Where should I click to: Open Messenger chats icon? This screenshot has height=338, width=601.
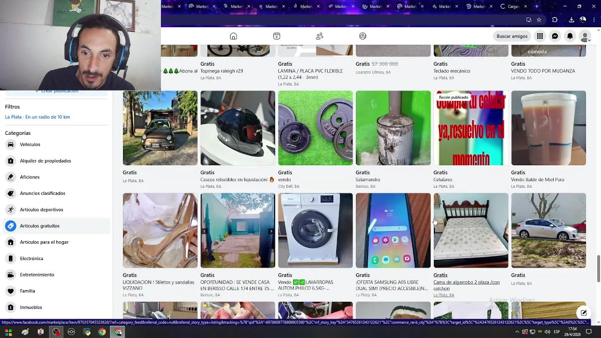click(555, 36)
